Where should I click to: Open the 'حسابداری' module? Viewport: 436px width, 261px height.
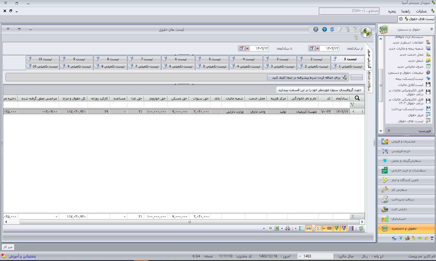[x=406, y=219]
